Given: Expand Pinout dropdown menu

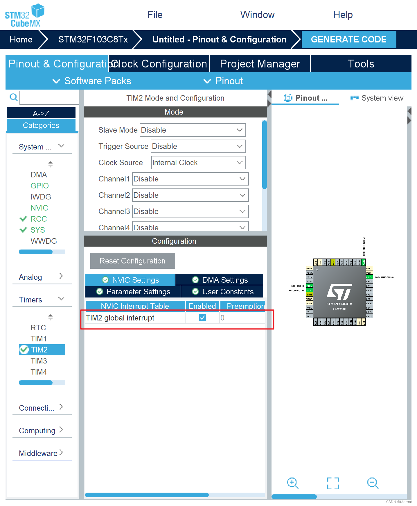Looking at the screenshot, I should [223, 81].
